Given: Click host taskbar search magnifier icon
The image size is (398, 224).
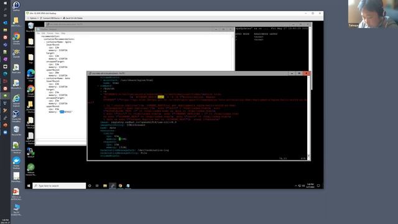Looking at the screenshot, I should pos(5,9).
